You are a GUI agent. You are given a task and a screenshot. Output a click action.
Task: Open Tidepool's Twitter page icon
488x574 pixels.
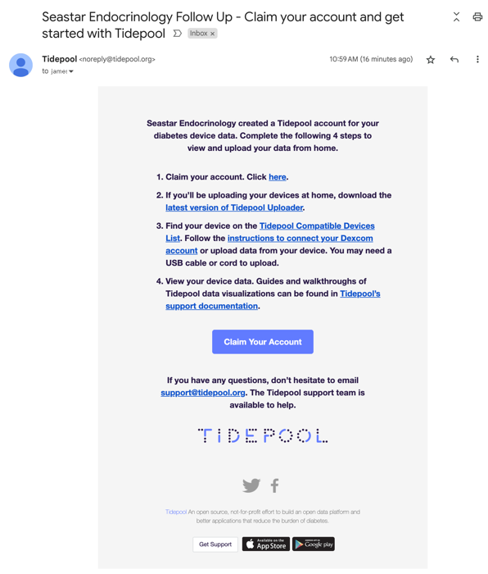(251, 485)
